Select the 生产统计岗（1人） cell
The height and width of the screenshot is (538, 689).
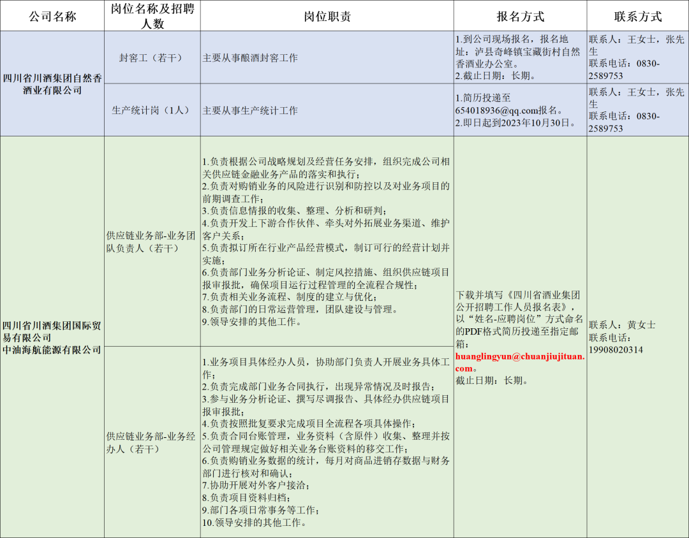click(152, 110)
